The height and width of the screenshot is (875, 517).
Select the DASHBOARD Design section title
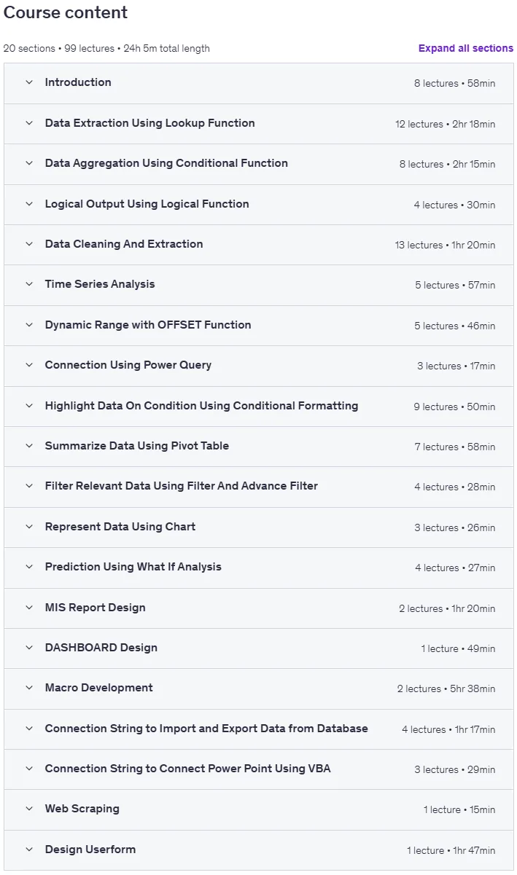(101, 648)
